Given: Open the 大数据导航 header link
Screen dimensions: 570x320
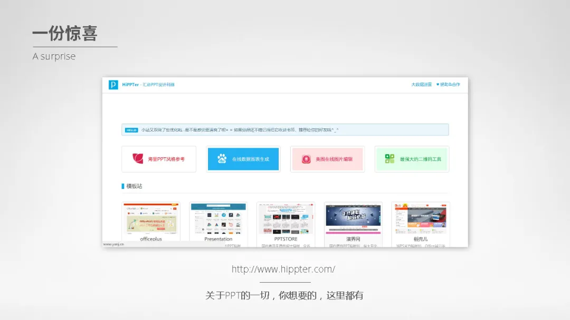Looking at the screenshot, I should point(421,84).
